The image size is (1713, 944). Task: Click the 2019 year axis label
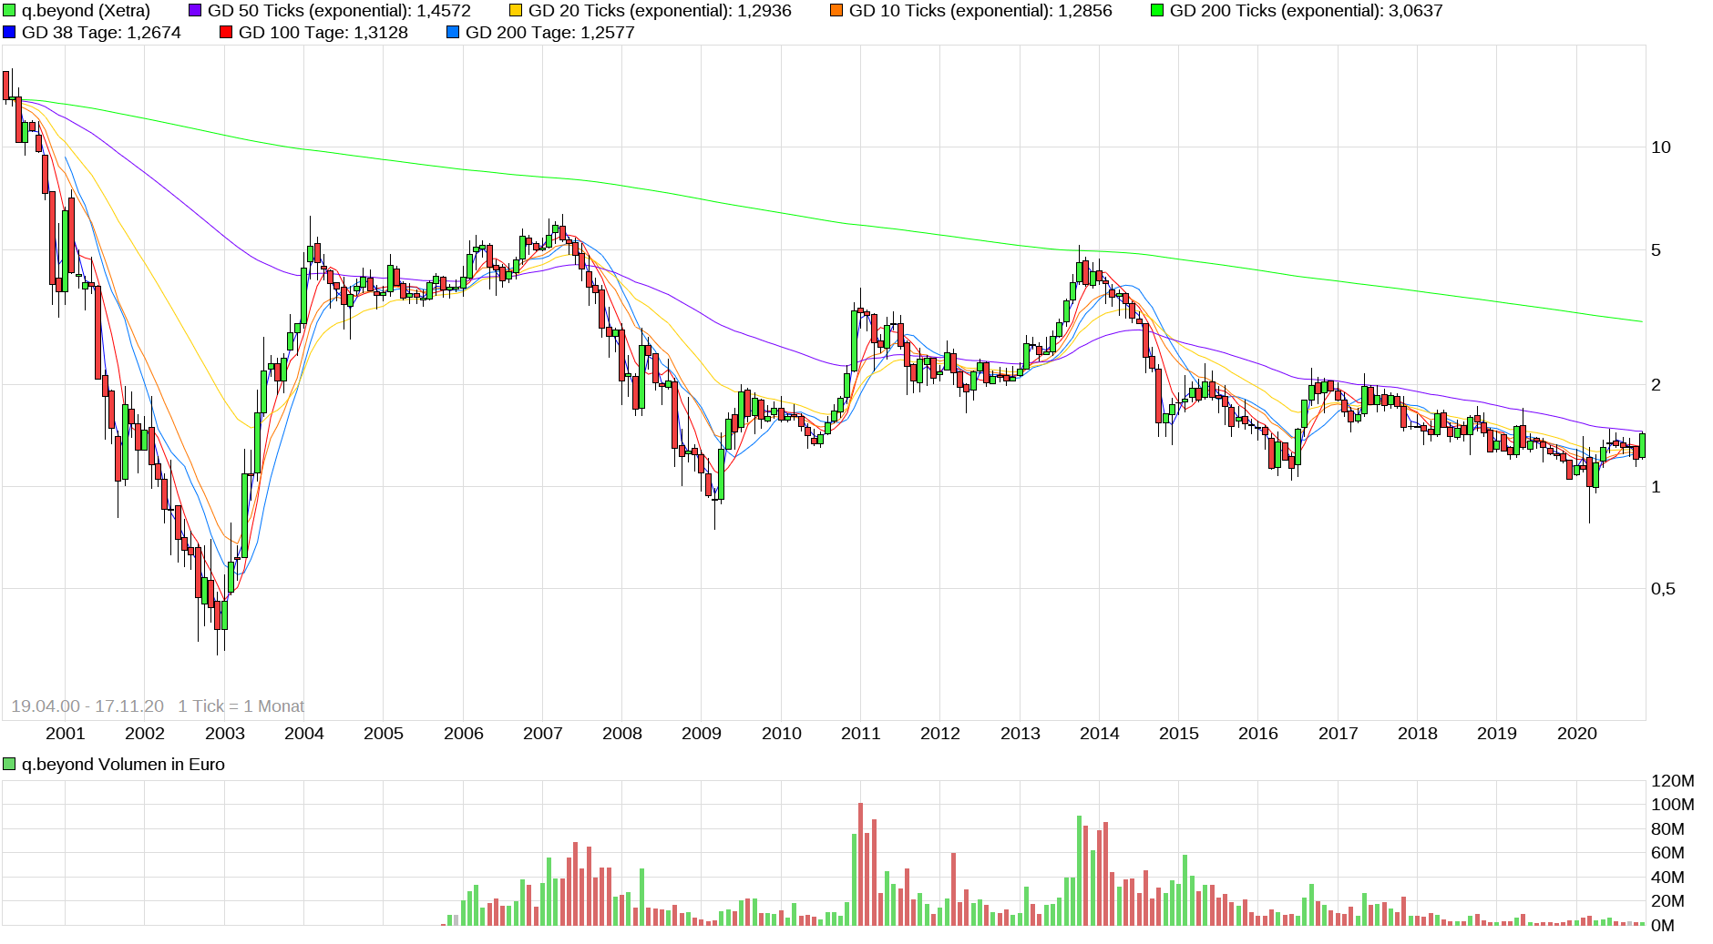pyautogui.click(x=1497, y=734)
